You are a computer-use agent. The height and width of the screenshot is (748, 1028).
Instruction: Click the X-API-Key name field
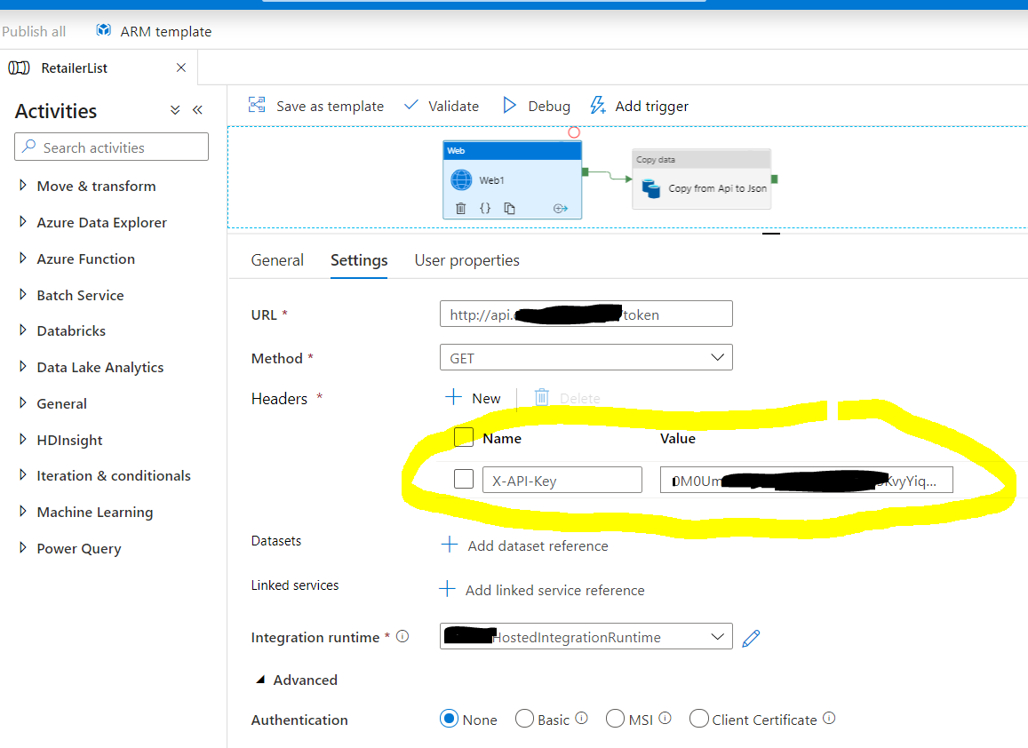562,480
